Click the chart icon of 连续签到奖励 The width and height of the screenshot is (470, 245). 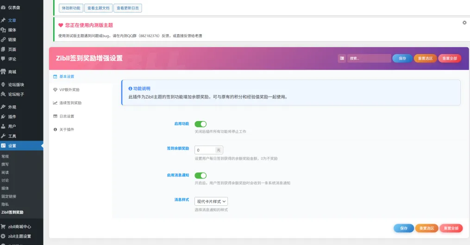55,103
